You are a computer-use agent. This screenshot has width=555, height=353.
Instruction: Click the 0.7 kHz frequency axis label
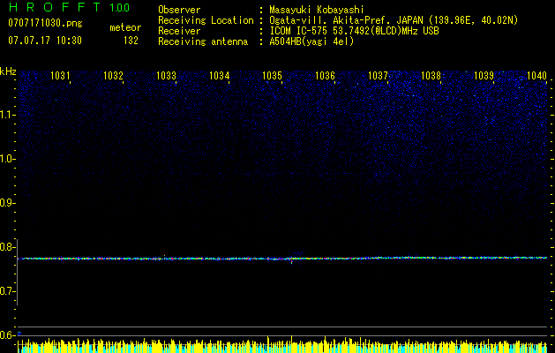click(7, 291)
